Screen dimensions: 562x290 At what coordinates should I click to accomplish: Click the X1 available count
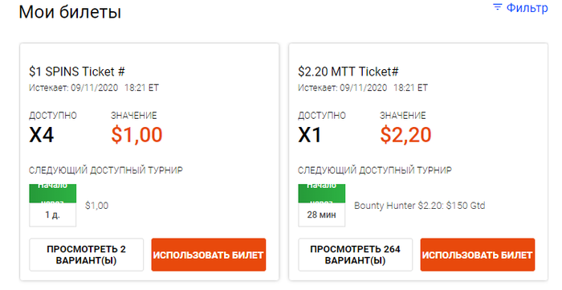pos(310,135)
